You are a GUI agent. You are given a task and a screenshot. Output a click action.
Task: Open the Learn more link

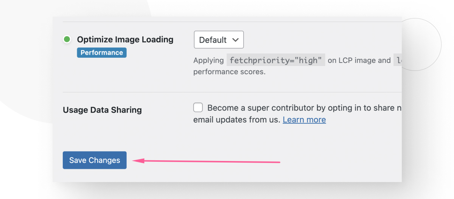[304, 120]
